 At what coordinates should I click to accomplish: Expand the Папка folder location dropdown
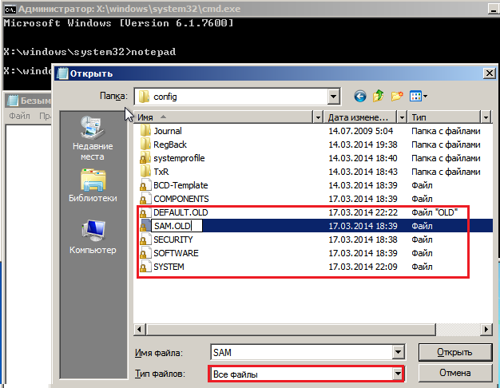tap(334, 97)
